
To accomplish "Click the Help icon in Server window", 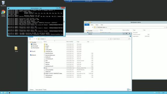I will [130, 36].
